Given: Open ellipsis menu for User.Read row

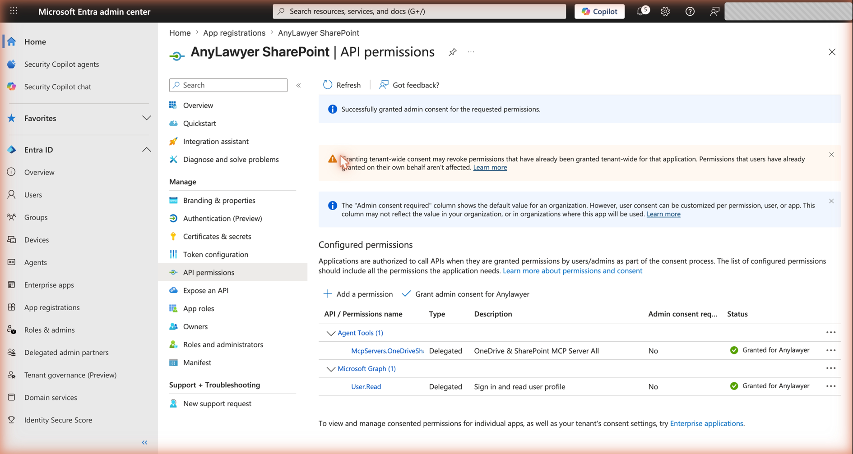Looking at the screenshot, I should [831, 386].
